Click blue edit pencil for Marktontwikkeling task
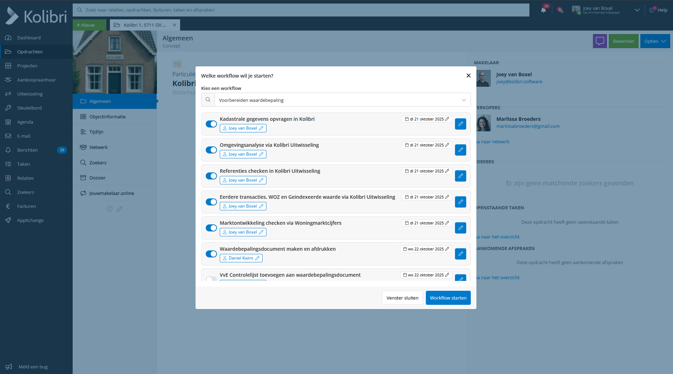This screenshot has height=374, width=673. [460, 228]
